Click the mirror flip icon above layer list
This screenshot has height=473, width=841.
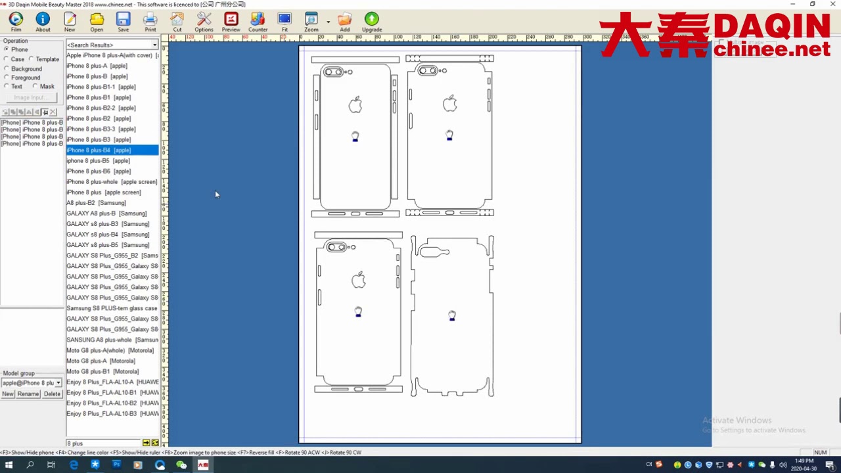click(29, 112)
